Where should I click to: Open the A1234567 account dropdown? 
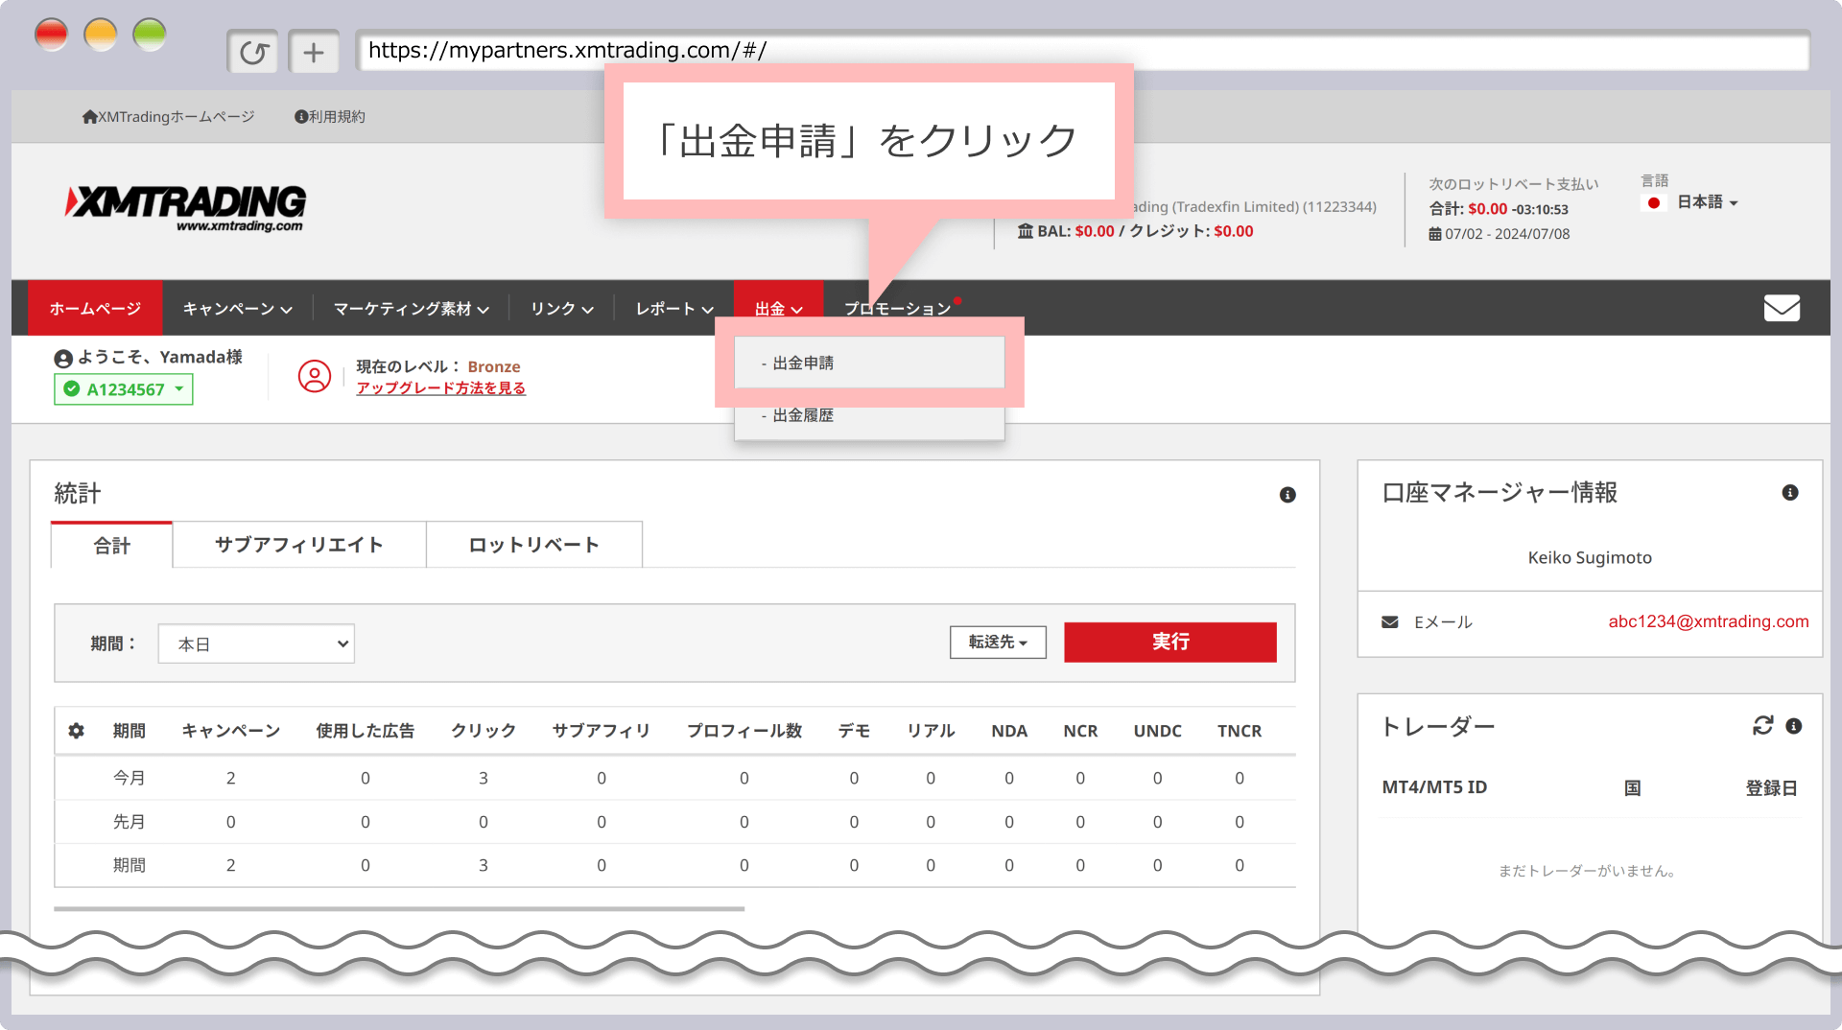(124, 389)
